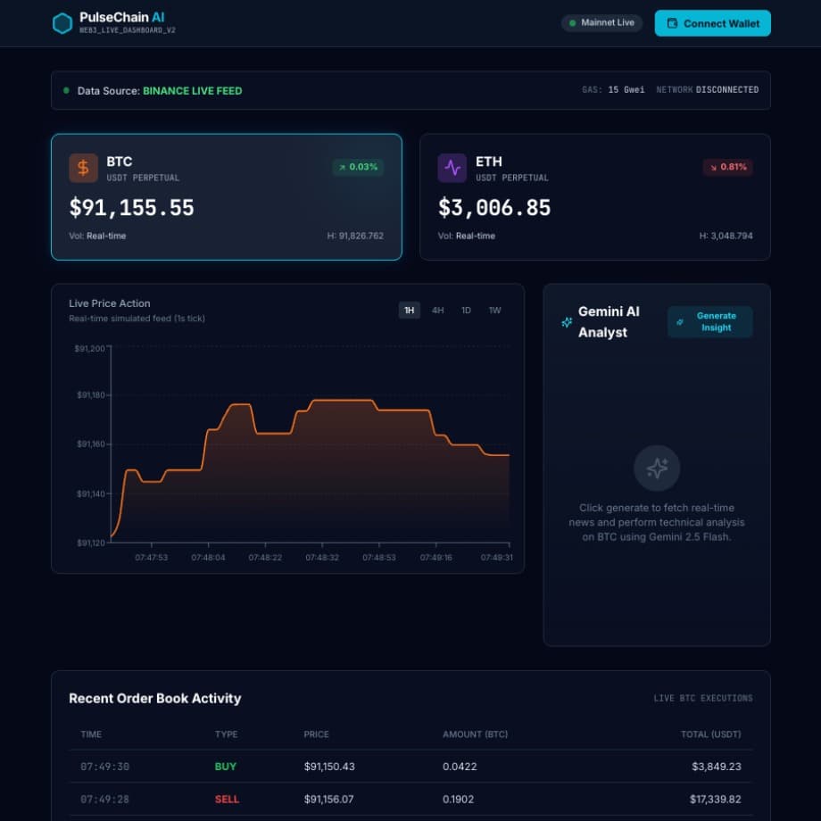Click the purple ETH pulse icon
The height and width of the screenshot is (821, 821).
pos(452,168)
